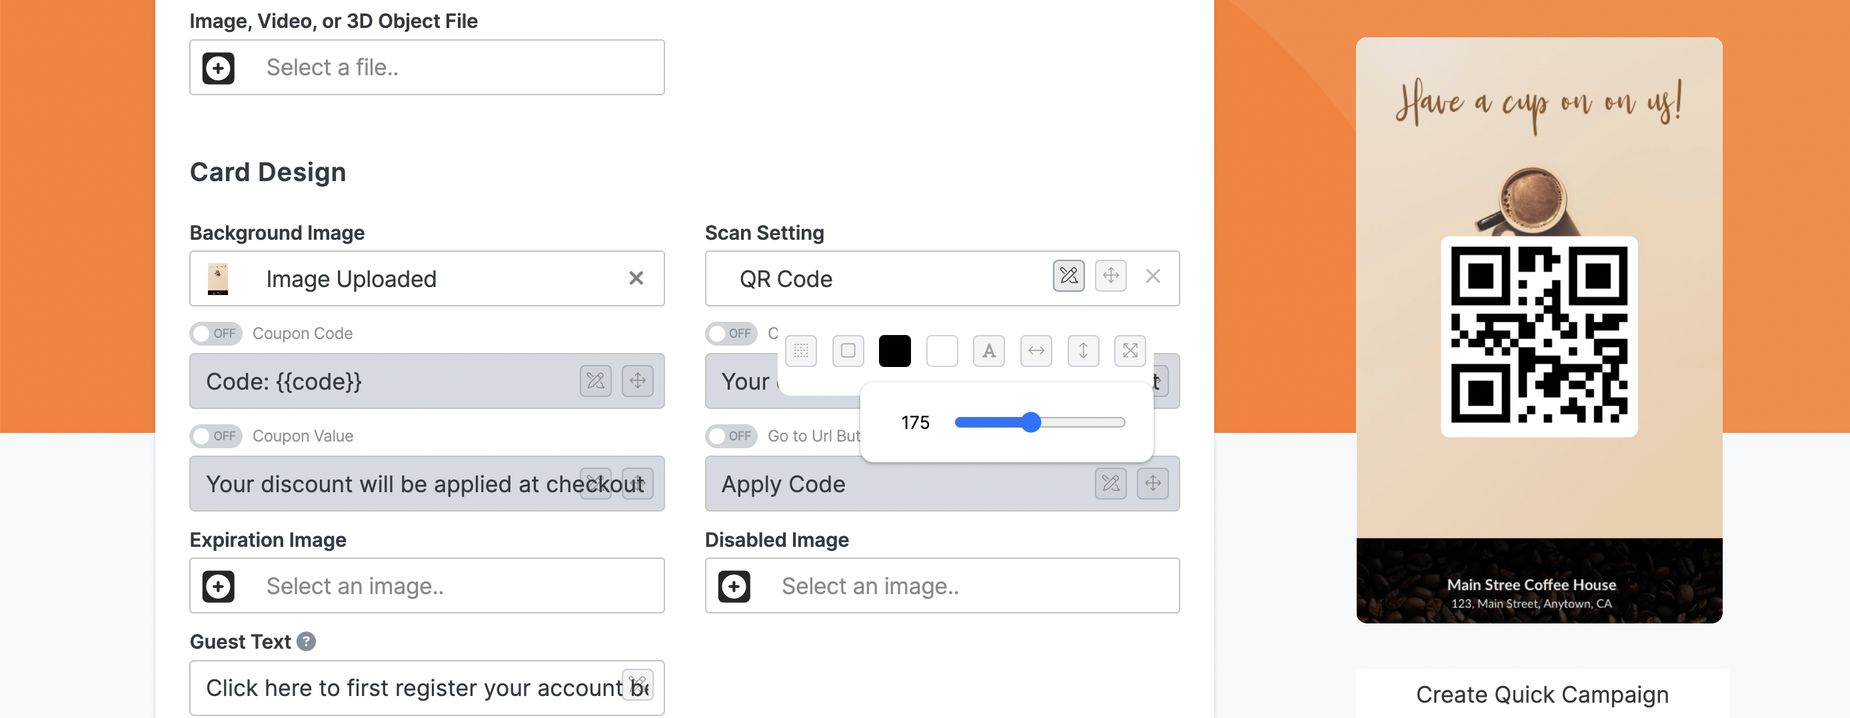Image resolution: width=1850 pixels, height=718 pixels.
Task: Select the dotted pattern style icon
Action: tap(801, 351)
